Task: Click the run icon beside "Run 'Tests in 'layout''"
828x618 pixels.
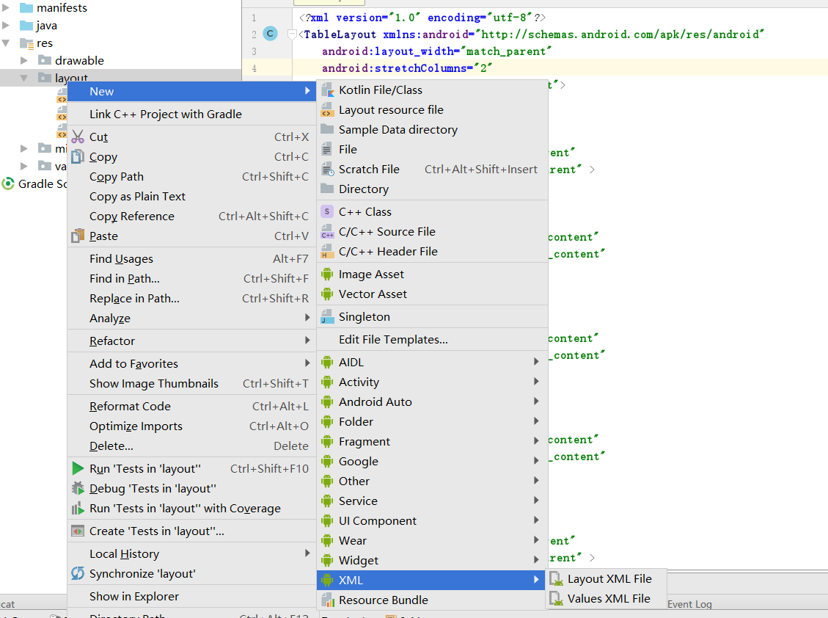Action: tap(77, 468)
